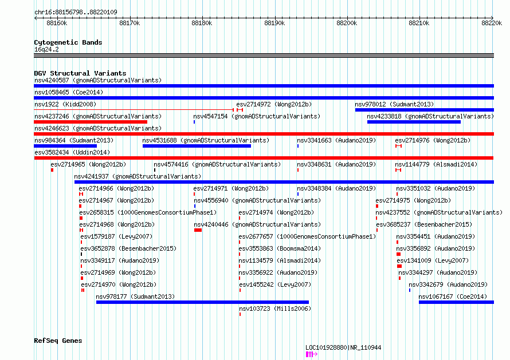Click esv2714969 (Wong2012b) label
The height and width of the screenshot is (360, 510).
(118, 272)
